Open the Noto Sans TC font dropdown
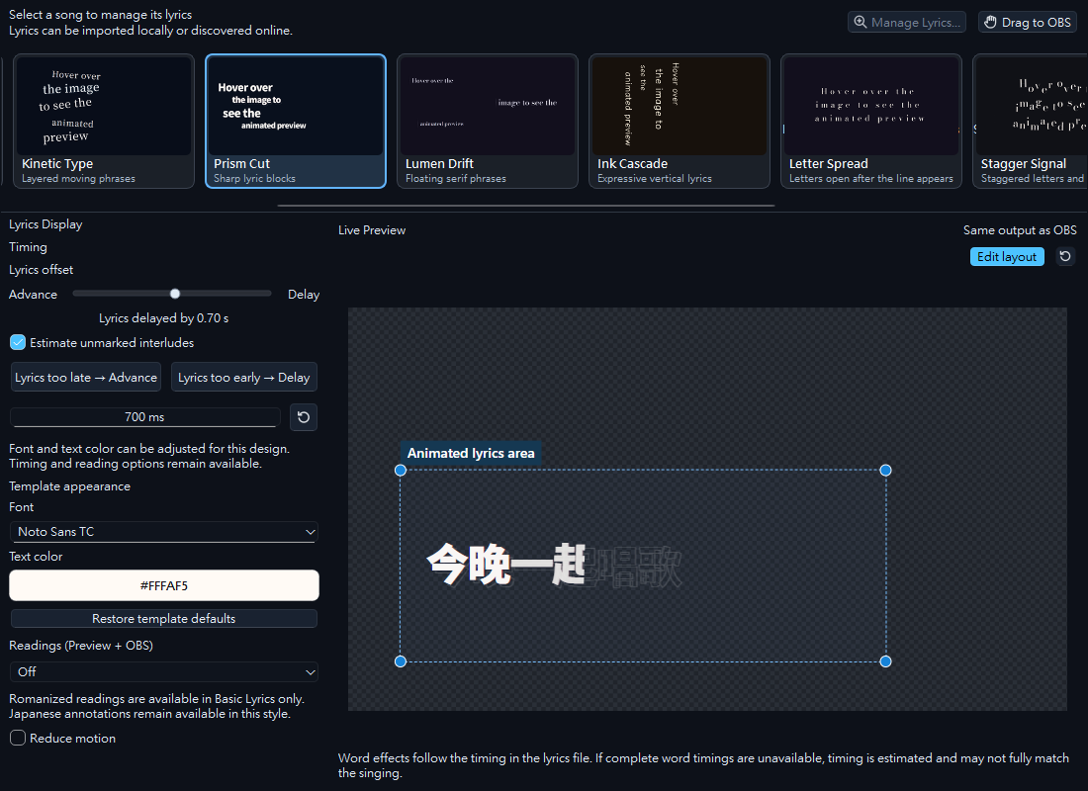 point(164,532)
